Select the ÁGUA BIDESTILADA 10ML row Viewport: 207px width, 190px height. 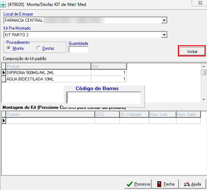[x=66, y=79]
